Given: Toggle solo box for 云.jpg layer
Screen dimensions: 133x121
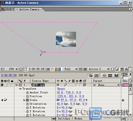Looking at the screenshot, I should (9, 85).
